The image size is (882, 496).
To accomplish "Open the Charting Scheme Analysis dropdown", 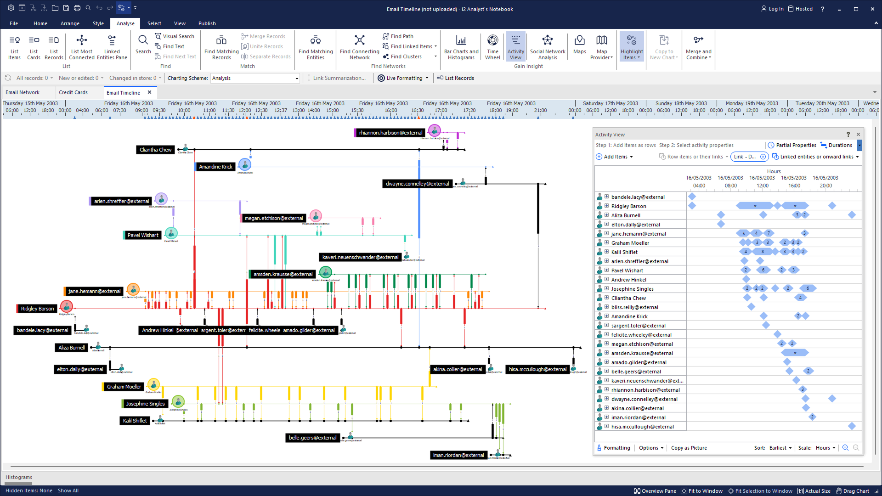I will 297,79.
